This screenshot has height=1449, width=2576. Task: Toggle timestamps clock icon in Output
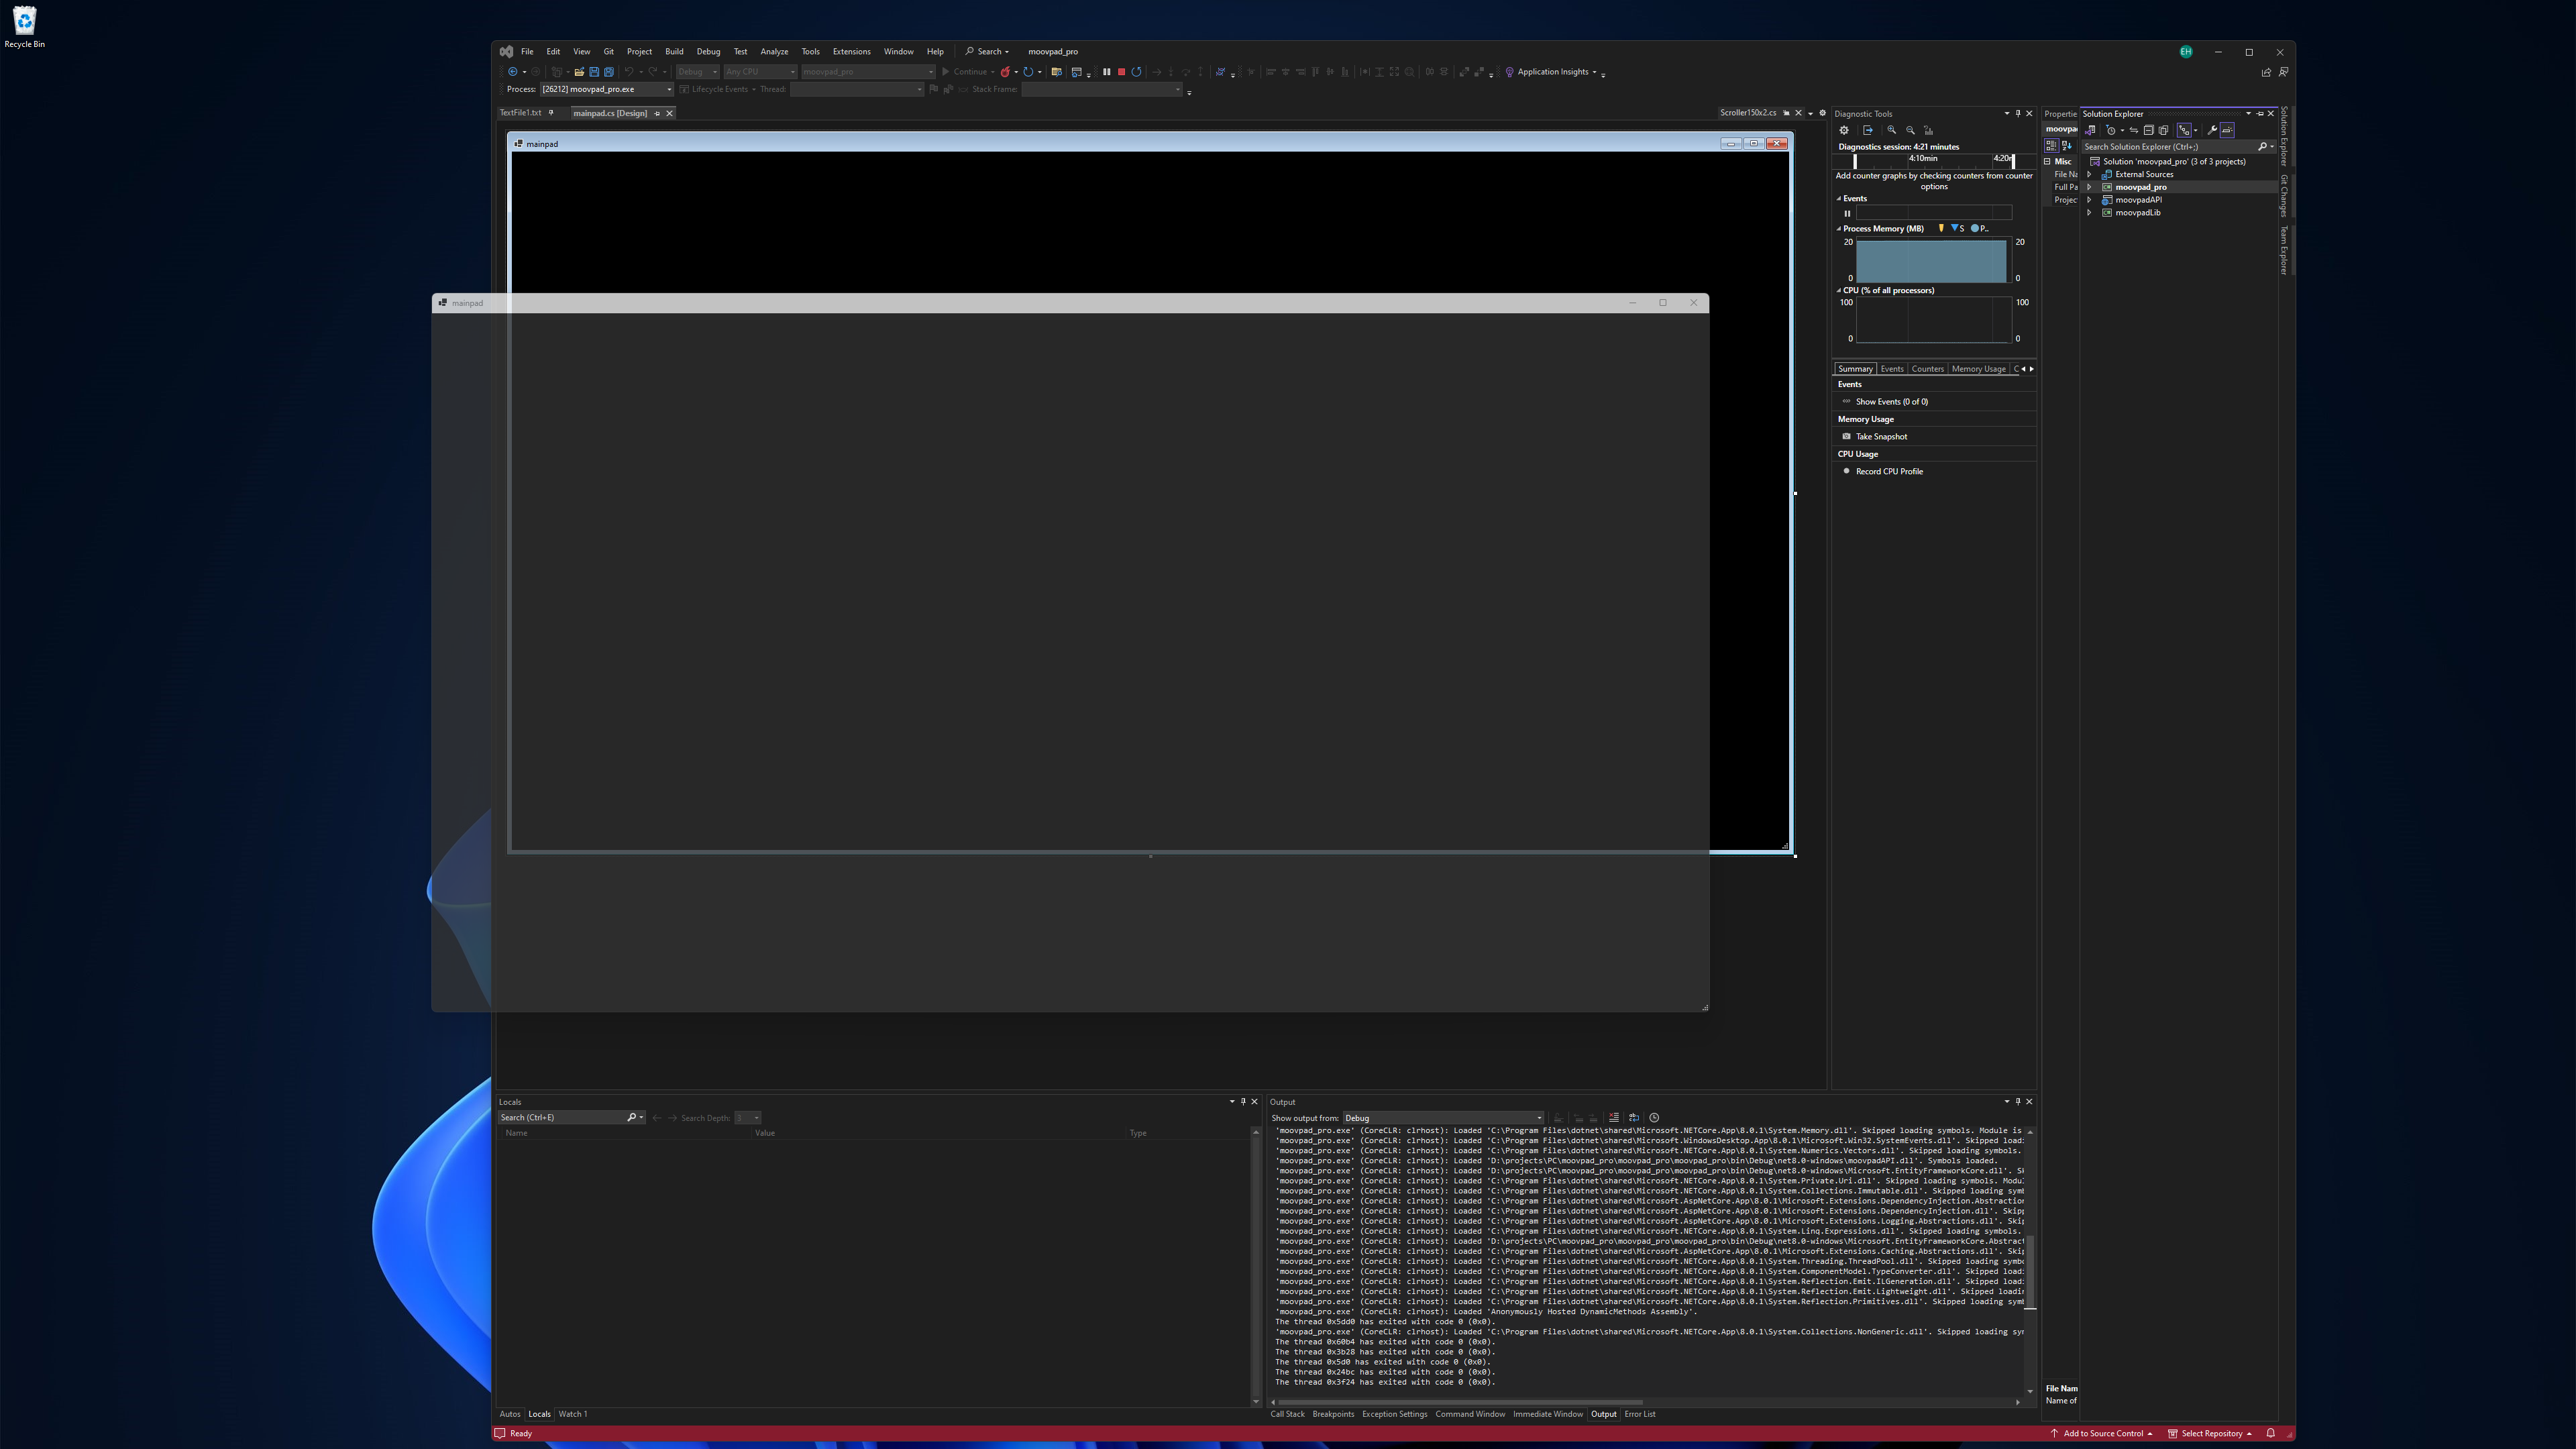pyautogui.click(x=1654, y=1118)
